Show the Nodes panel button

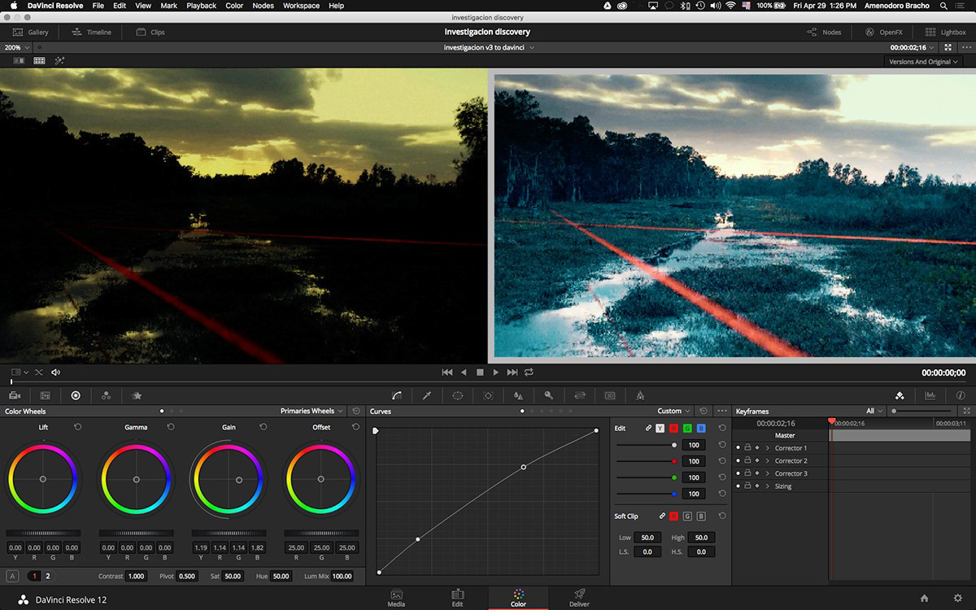824,32
